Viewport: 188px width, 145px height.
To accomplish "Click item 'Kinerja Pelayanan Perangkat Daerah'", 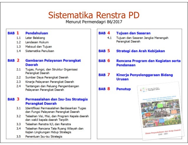I will click(x=50, y=82).
